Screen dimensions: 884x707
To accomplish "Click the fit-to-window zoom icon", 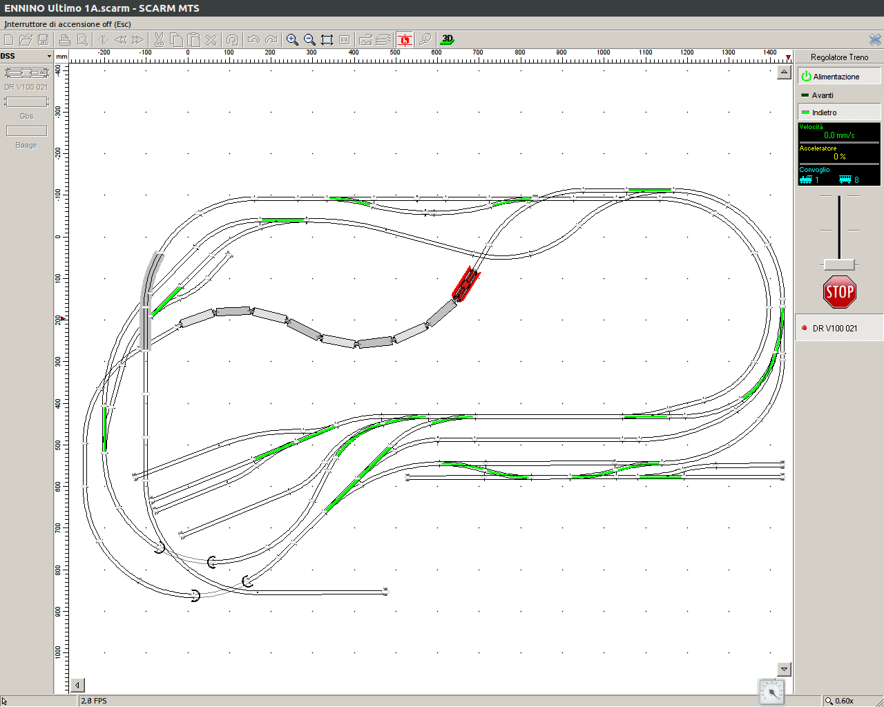I will (x=327, y=40).
